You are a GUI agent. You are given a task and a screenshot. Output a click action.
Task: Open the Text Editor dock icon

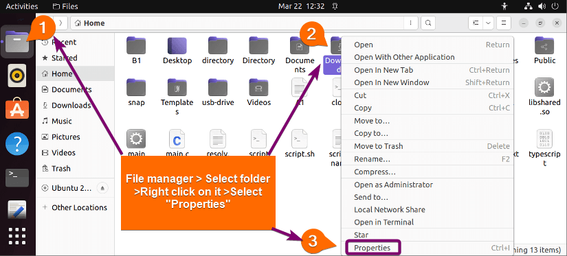[17, 210]
